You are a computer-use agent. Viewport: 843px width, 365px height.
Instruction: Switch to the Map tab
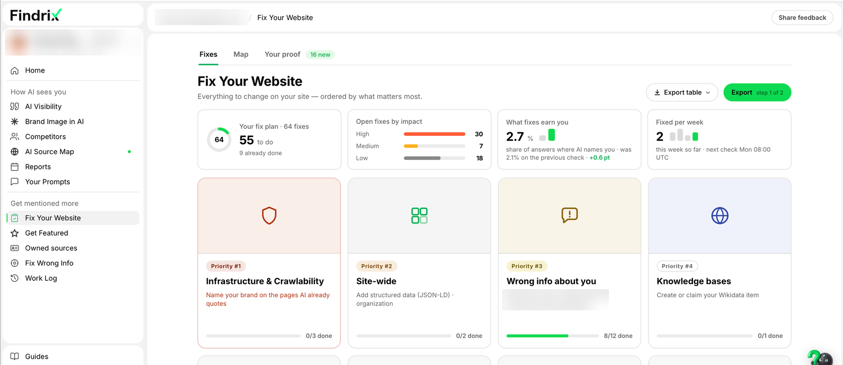click(241, 54)
